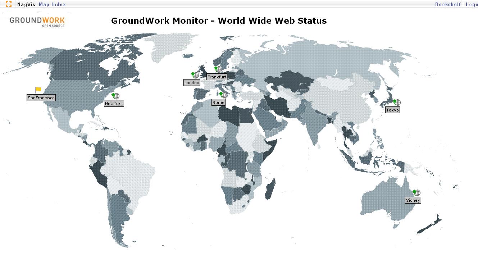Click the New York globe status icon

click(115, 96)
